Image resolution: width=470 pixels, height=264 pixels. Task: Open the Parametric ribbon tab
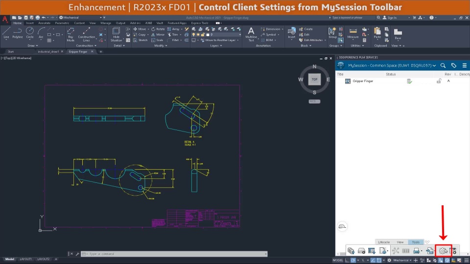62,23
